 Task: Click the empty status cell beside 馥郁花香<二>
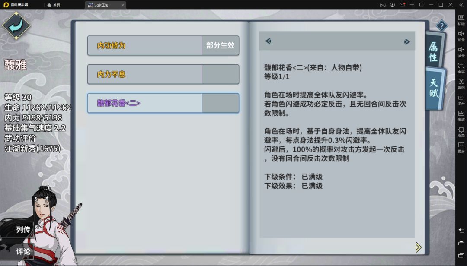tap(221, 103)
